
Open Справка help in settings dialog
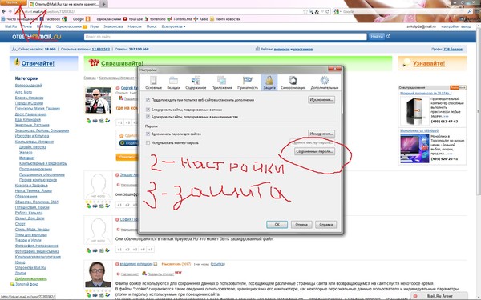point(325,224)
